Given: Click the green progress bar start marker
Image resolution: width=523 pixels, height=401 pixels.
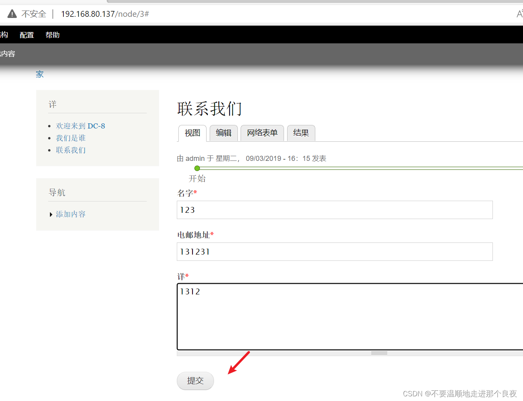Looking at the screenshot, I should (197, 168).
